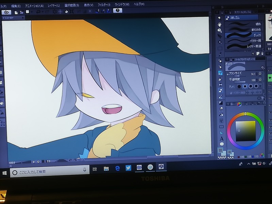Select the Pencil tool

point(220,67)
